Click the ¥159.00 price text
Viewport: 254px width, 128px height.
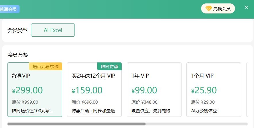(87, 90)
